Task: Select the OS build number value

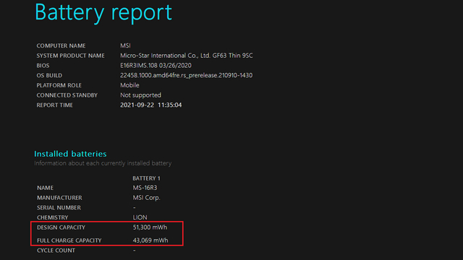Action: 186,75
